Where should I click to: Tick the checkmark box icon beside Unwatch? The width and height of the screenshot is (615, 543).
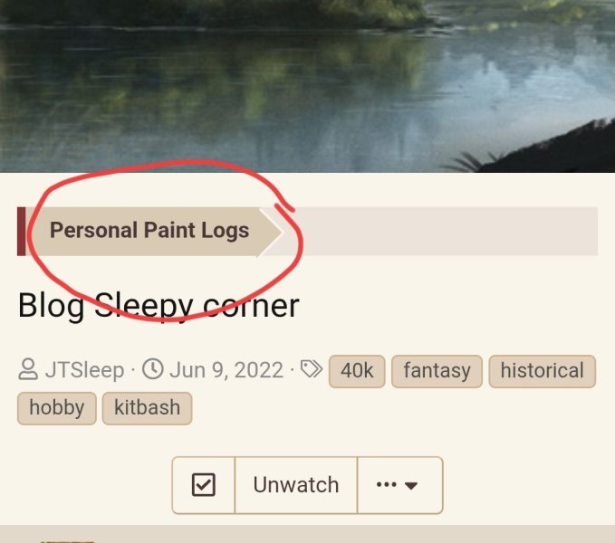[204, 485]
